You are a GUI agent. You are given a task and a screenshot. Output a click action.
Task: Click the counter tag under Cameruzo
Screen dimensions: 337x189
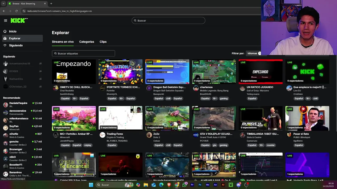tap(270, 145)
